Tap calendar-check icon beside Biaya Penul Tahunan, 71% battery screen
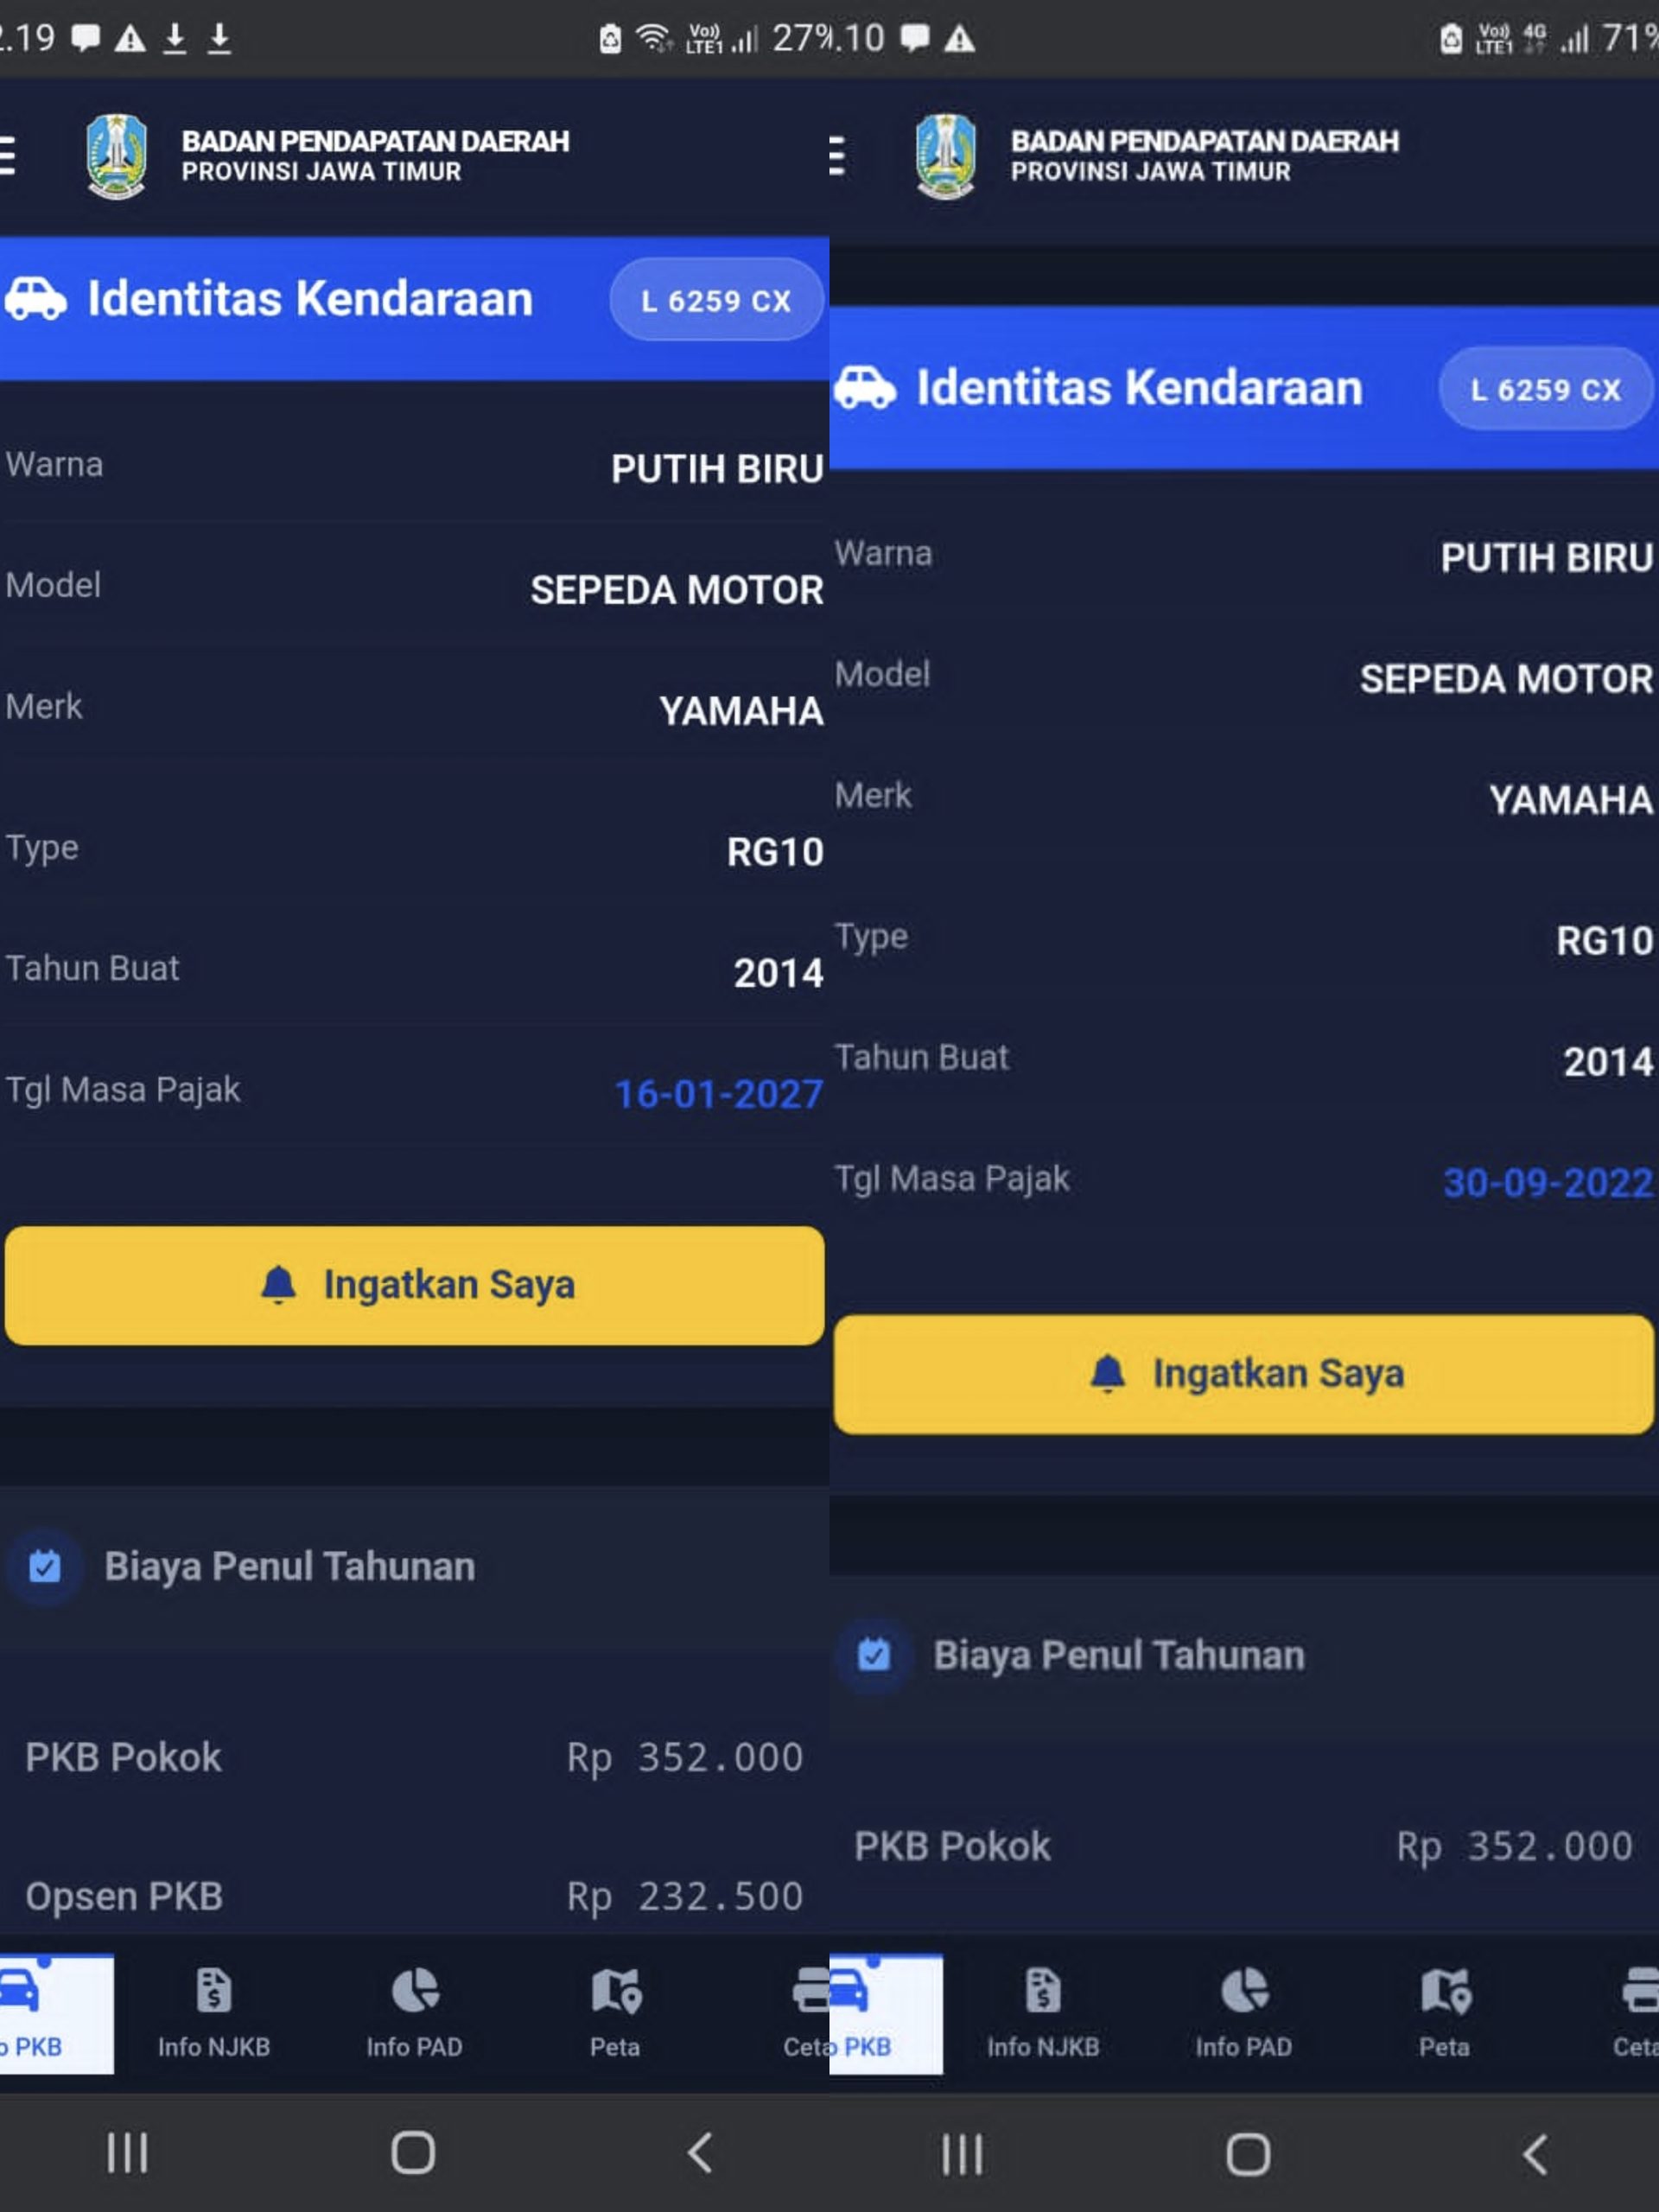 (874, 1655)
